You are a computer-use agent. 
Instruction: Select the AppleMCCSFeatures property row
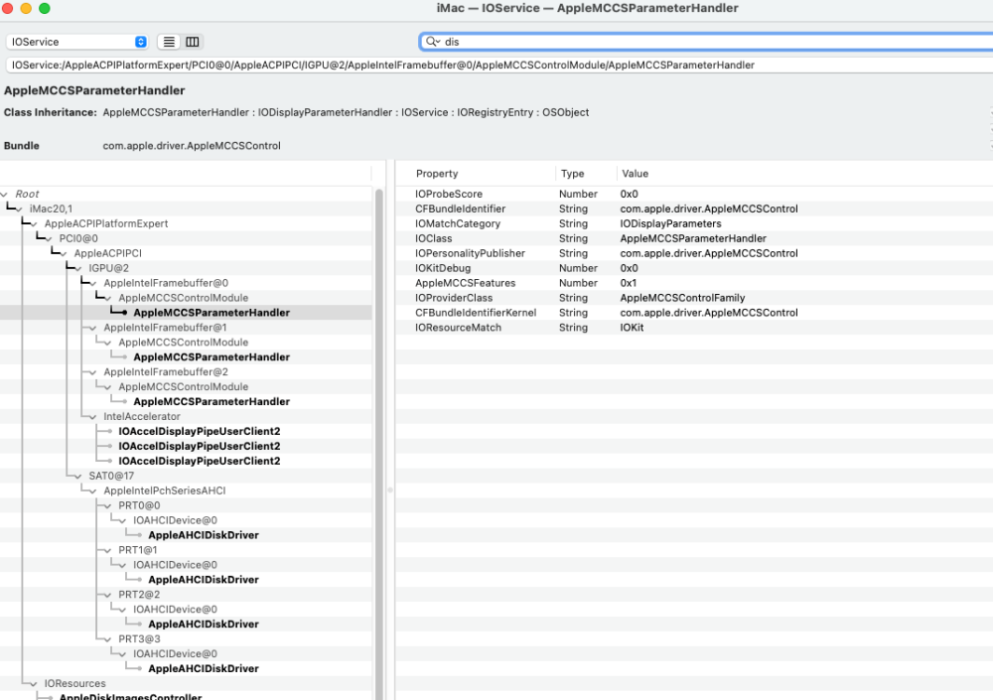(x=694, y=283)
